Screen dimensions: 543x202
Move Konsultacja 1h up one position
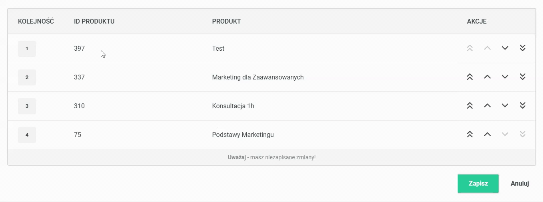(487, 105)
